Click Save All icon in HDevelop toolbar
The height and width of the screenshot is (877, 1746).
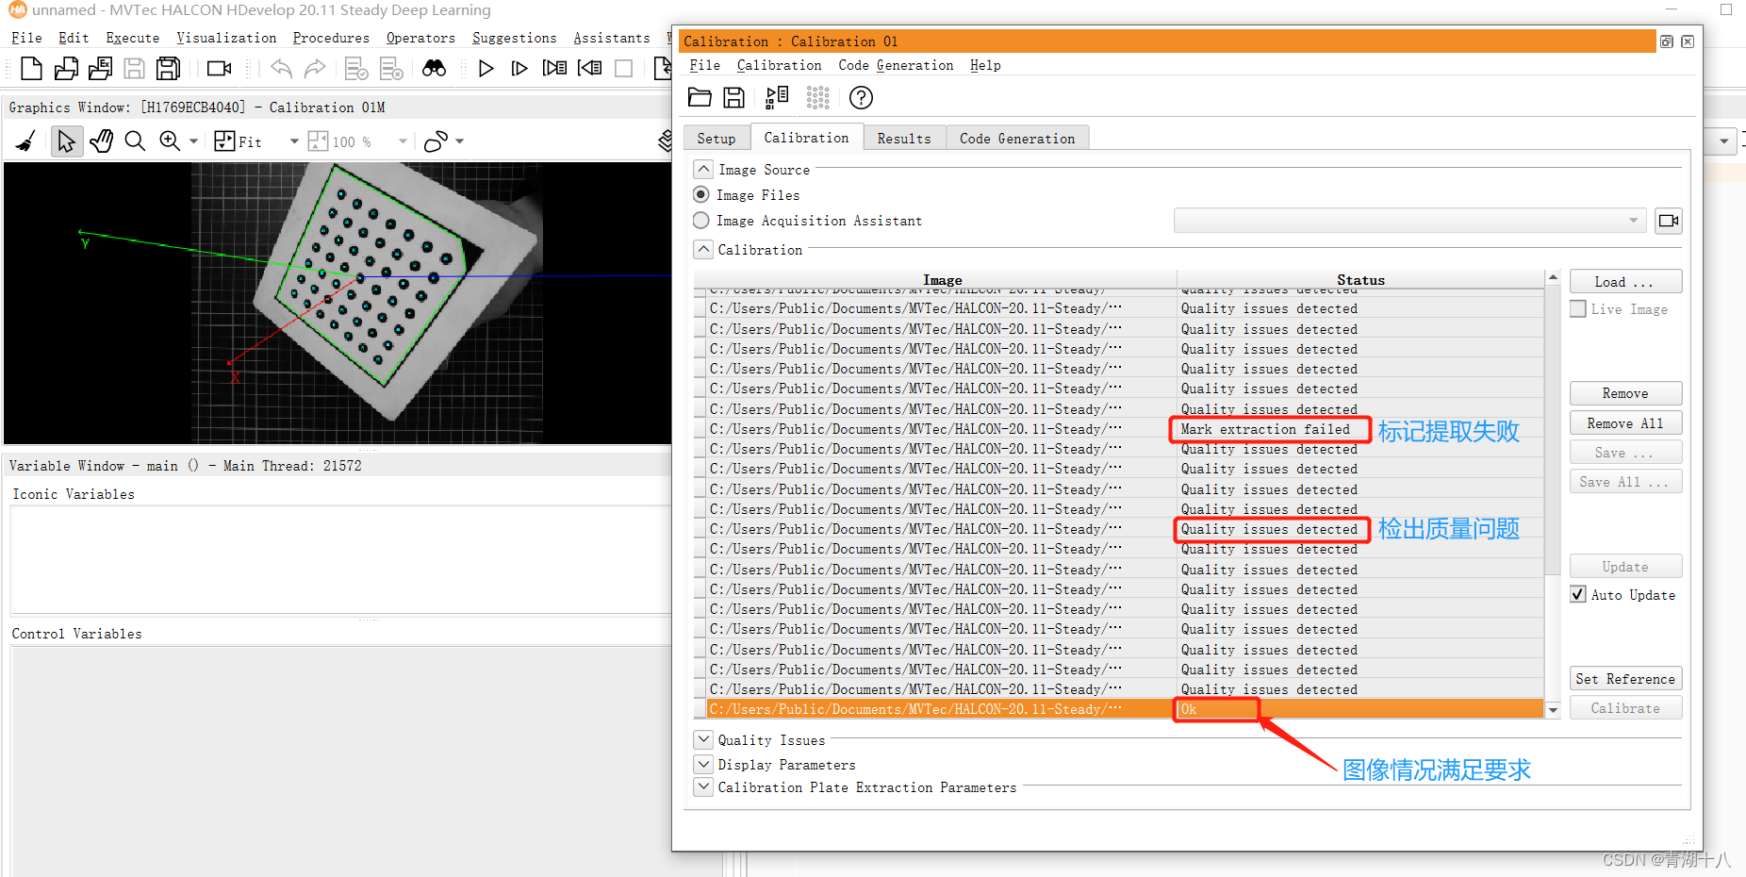(169, 69)
